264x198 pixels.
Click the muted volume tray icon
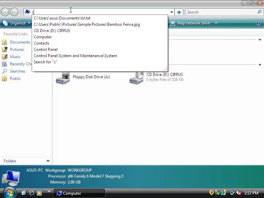[239, 192]
